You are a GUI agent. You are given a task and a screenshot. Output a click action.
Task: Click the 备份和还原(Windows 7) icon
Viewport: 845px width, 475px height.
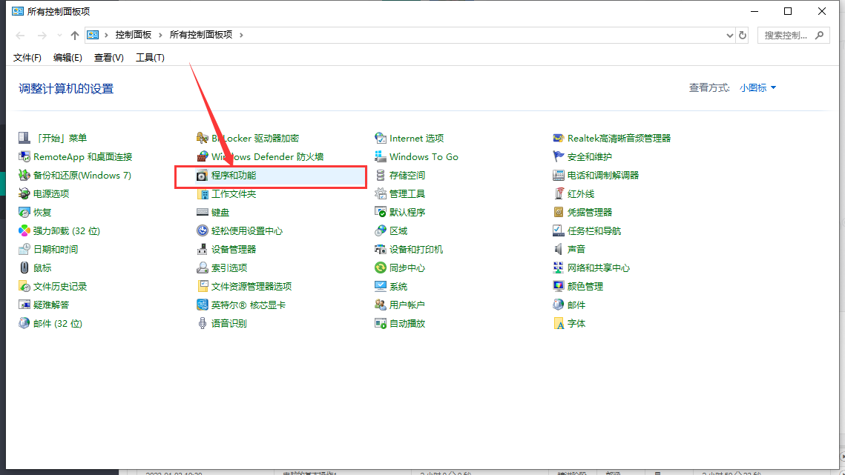coord(24,175)
